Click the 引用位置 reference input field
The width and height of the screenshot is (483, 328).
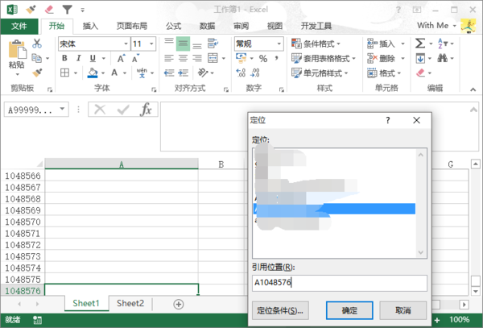[340, 283]
